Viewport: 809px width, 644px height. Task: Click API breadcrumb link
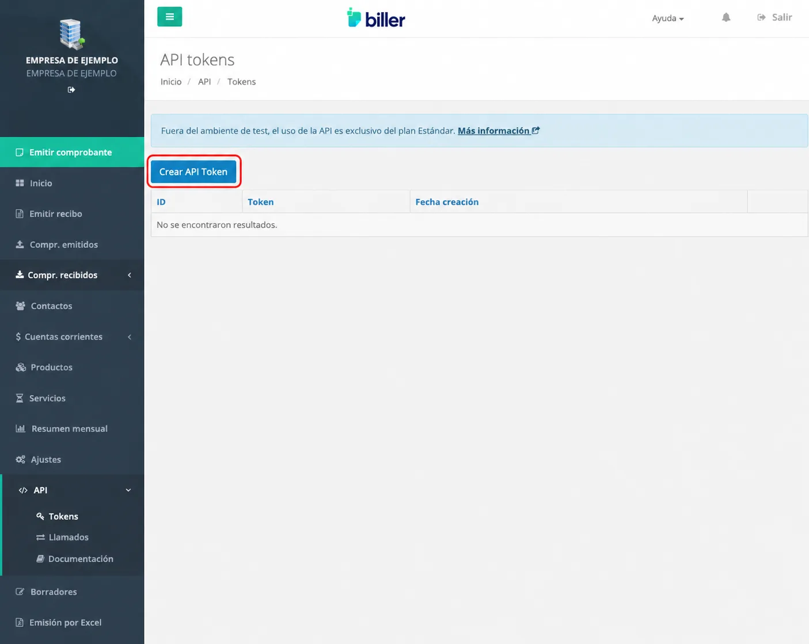click(x=204, y=82)
